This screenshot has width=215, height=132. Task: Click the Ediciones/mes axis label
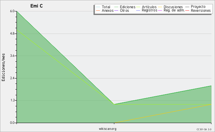3,67
